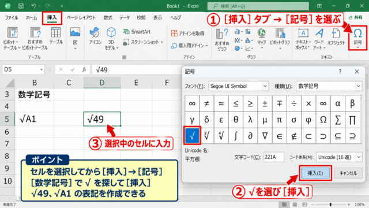Switch to Page Break Preview in status bar
Image resolution: width=369 pixels, height=208 pixels.
click(304, 205)
